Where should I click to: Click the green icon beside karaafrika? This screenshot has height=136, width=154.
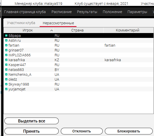point(6,60)
